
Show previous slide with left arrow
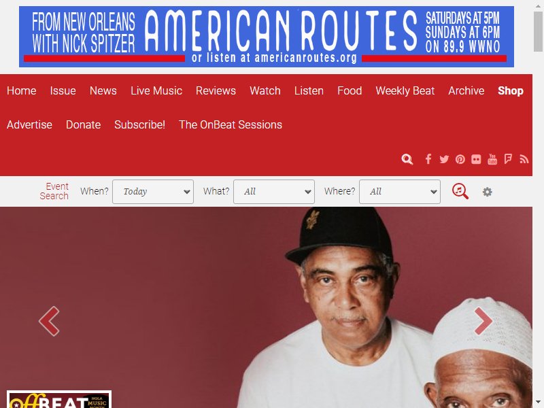[49, 321]
